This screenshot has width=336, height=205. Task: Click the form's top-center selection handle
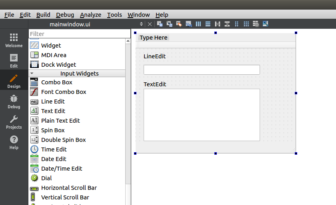216,33
